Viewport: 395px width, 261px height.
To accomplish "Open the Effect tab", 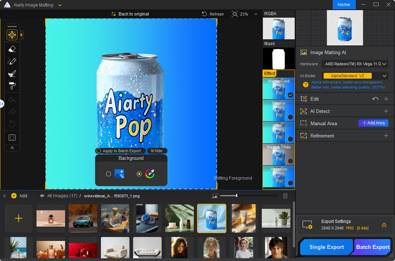I will [x=270, y=74].
